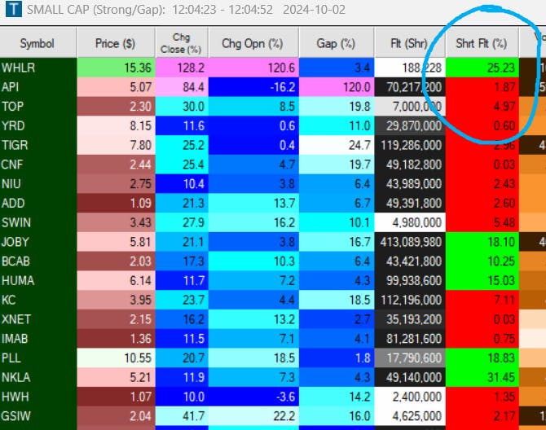Click PLL short float value 18.83
The image size is (546, 430).
482,358
